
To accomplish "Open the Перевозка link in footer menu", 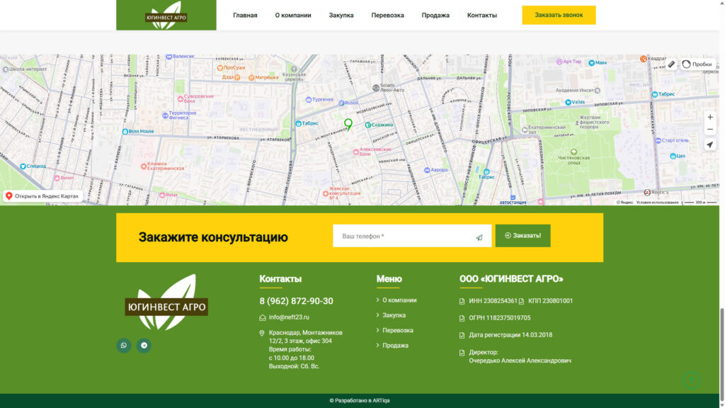I will [x=397, y=330].
